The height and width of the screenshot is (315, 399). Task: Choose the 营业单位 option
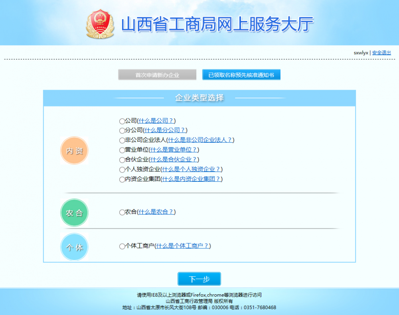click(121, 150)
